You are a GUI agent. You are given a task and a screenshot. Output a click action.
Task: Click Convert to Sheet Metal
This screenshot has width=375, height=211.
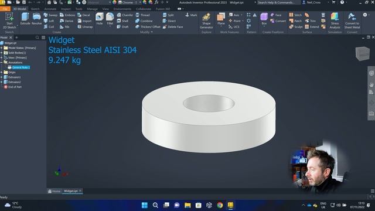point(352,21)
